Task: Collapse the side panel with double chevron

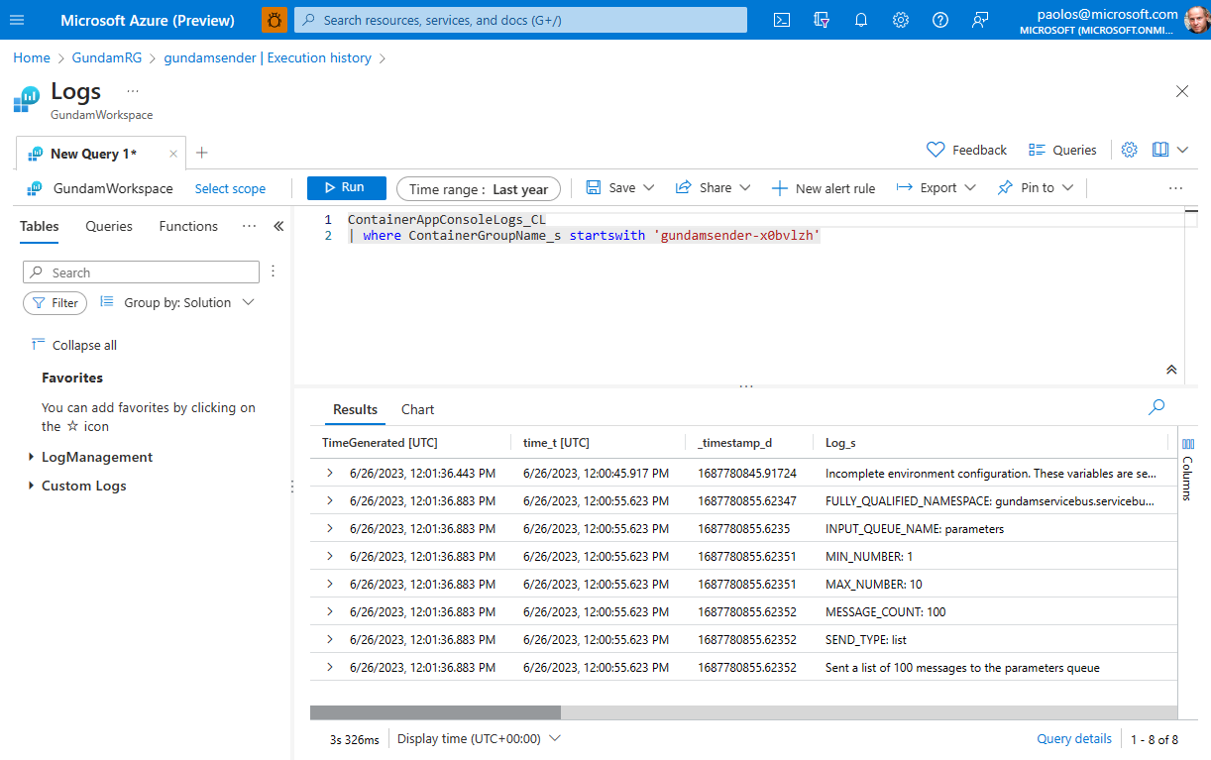Action: tap(278, 226)
